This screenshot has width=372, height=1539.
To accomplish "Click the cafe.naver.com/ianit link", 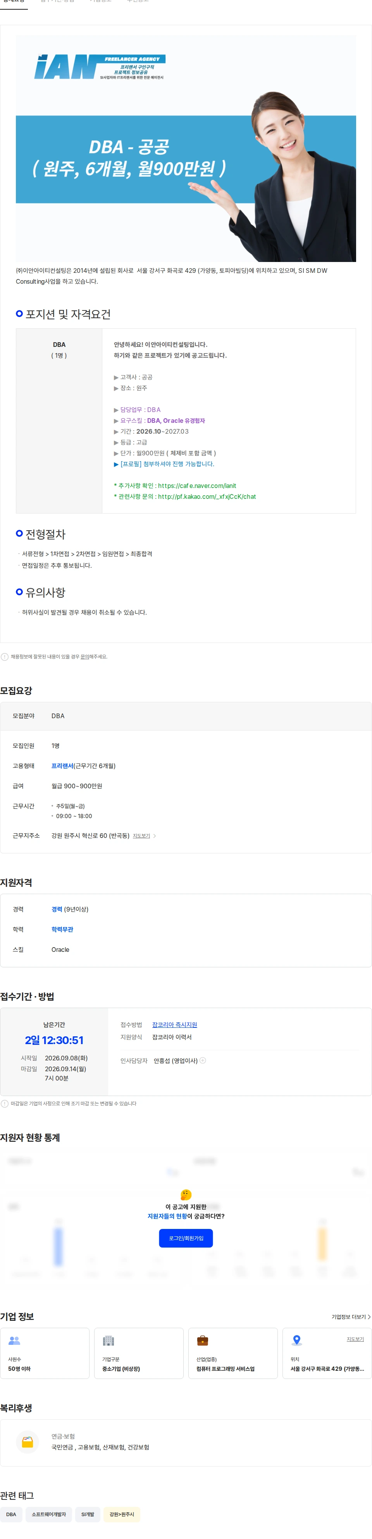I will (197, 486).
